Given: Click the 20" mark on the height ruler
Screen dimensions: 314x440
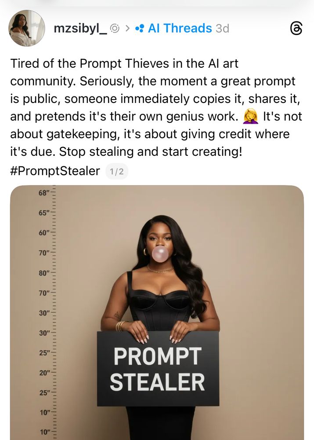Looking at the screenshot, I should (44, 373).
